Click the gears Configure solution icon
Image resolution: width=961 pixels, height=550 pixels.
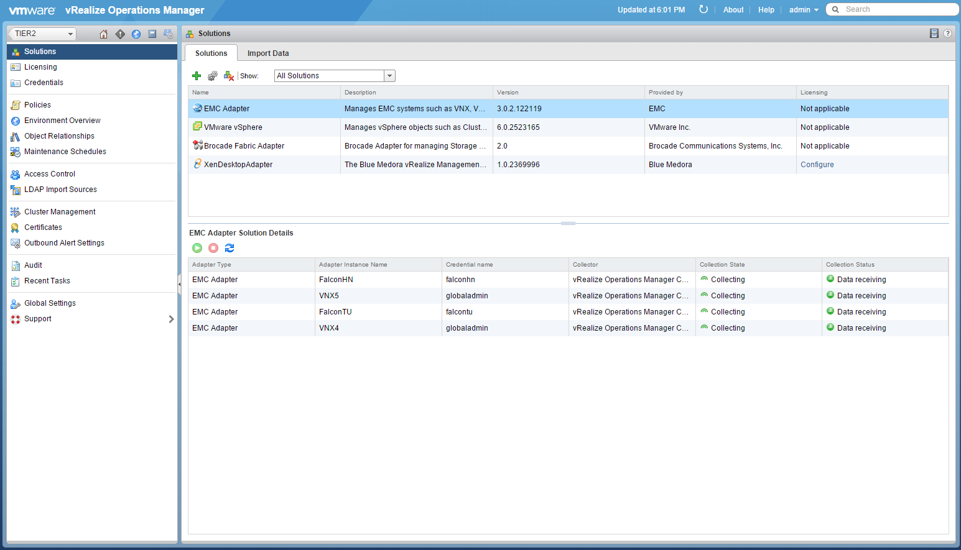tap(213, 76)
